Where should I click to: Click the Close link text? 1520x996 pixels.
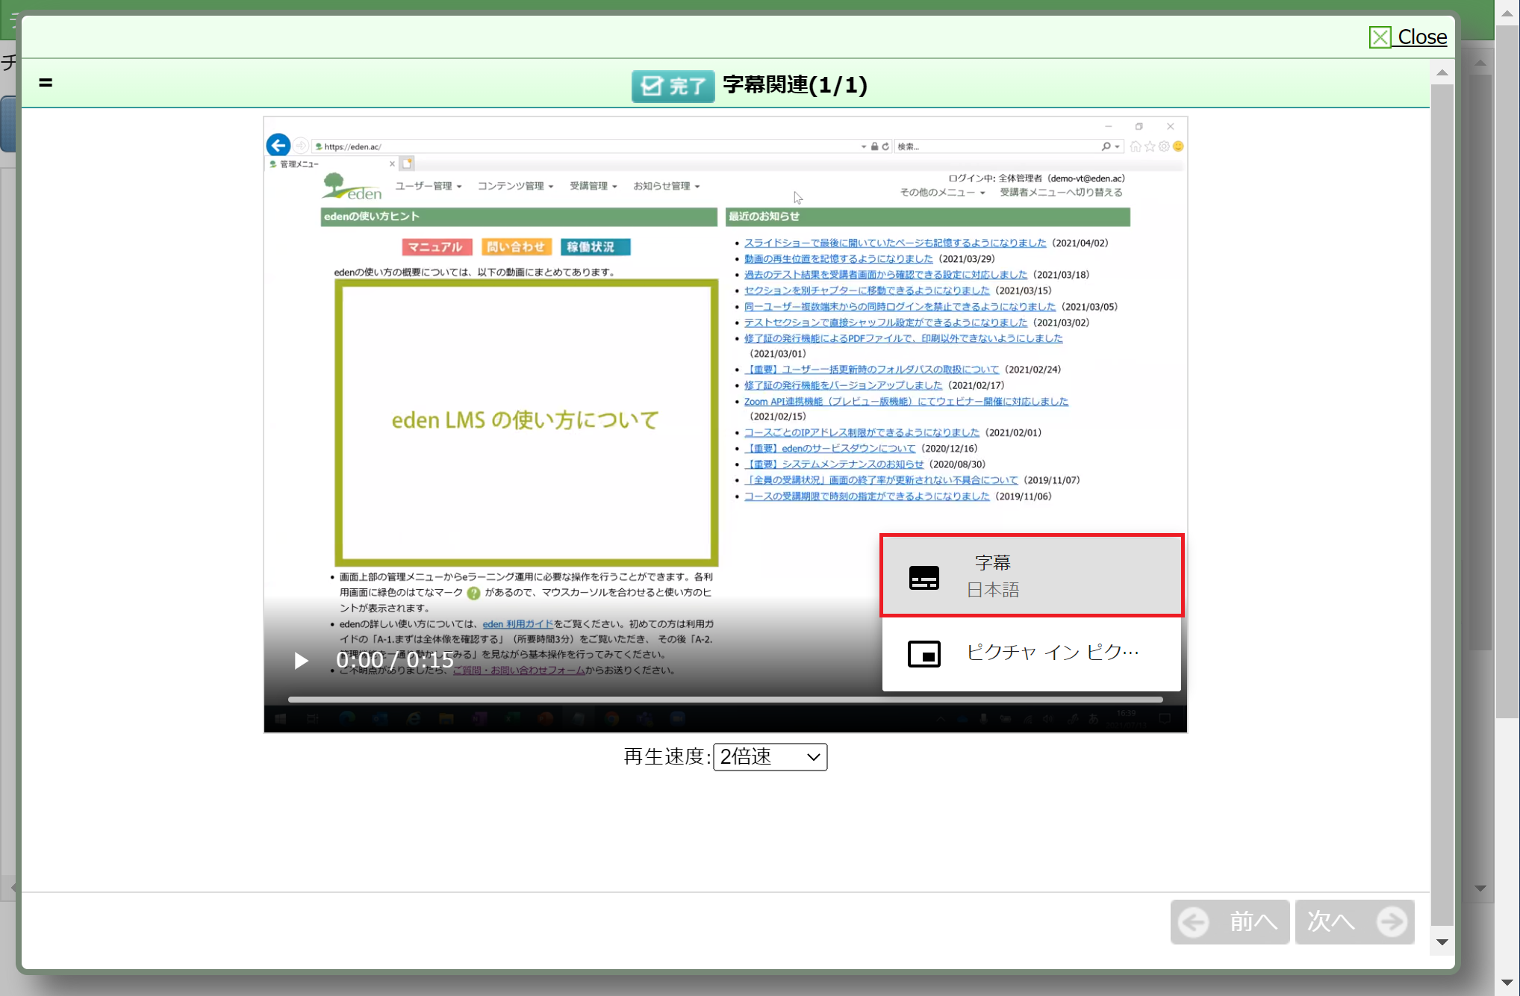point(1421,37)
